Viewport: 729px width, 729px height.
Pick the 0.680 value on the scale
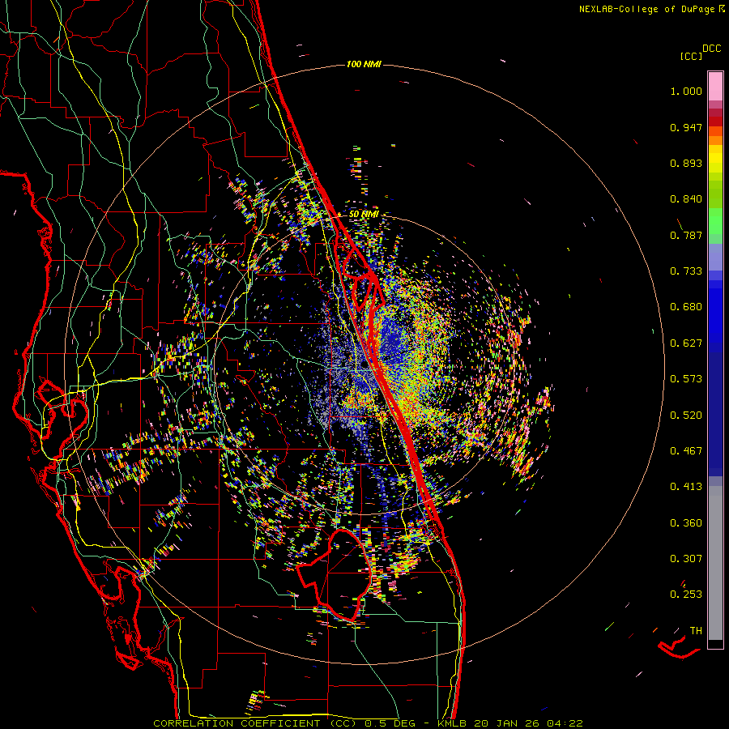point(686,307)
